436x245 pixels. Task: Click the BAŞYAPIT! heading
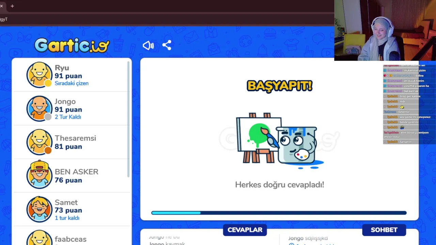(x=279, y=86)
